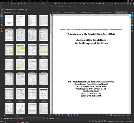Click the settings gear beside document tabs

tap(132, 13)
